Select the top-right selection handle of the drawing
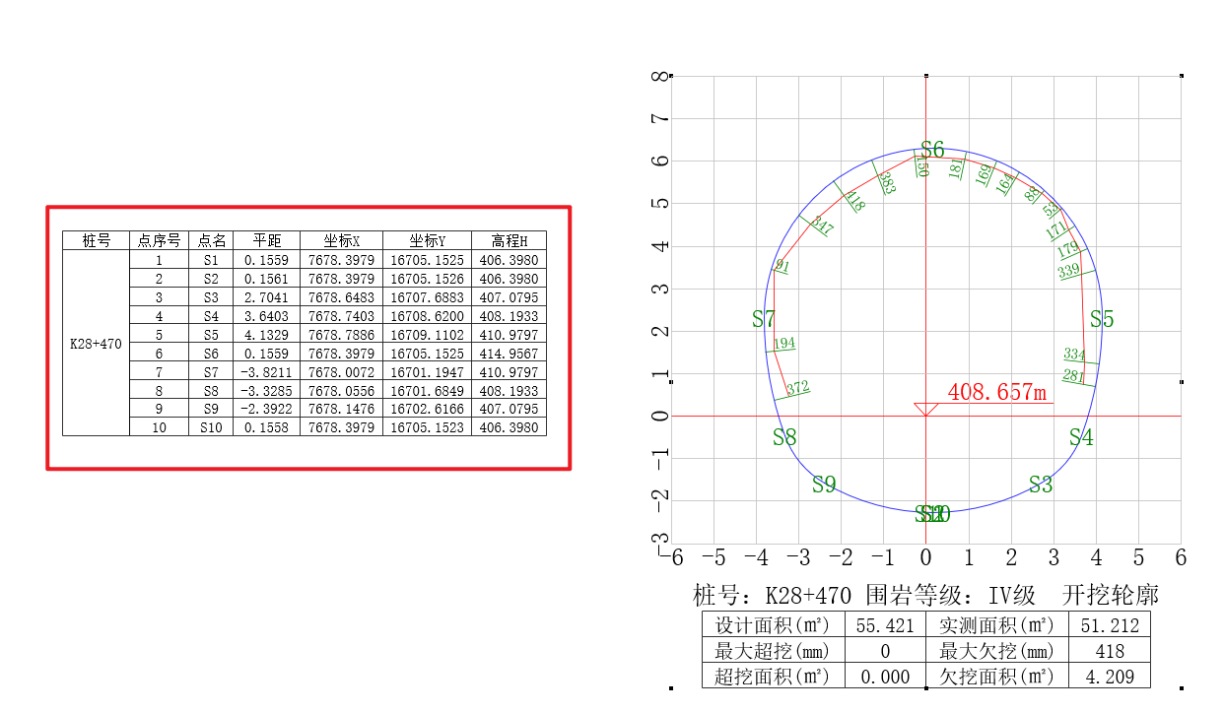 point(1182,75)
